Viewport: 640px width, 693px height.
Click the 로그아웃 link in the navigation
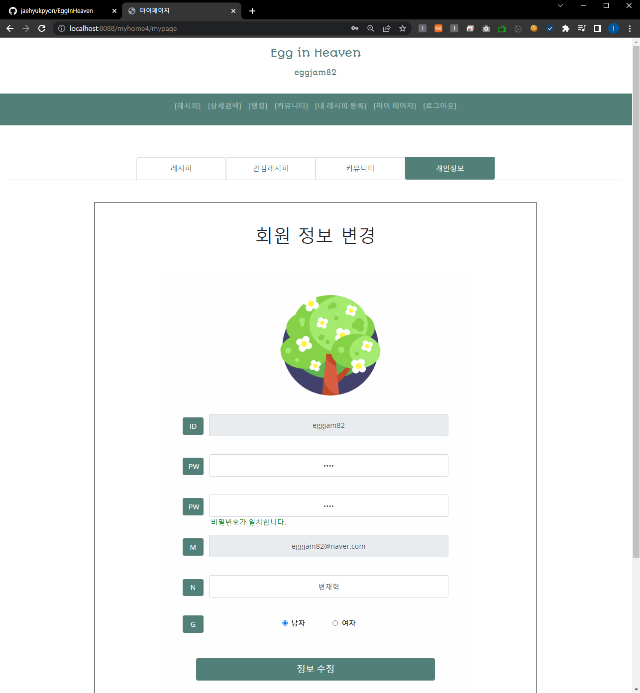(440, 105)
